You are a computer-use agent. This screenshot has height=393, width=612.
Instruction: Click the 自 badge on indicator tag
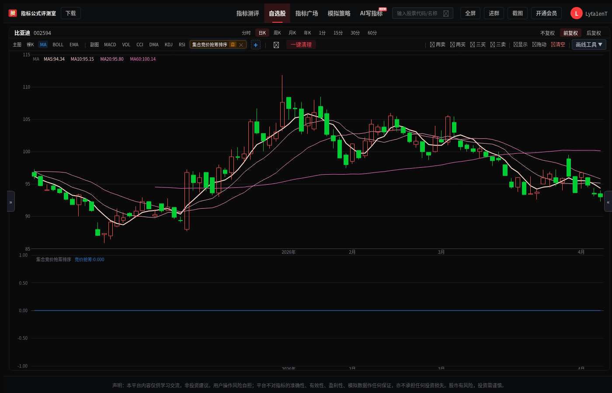pyautogui.click(x=233, y=45)
